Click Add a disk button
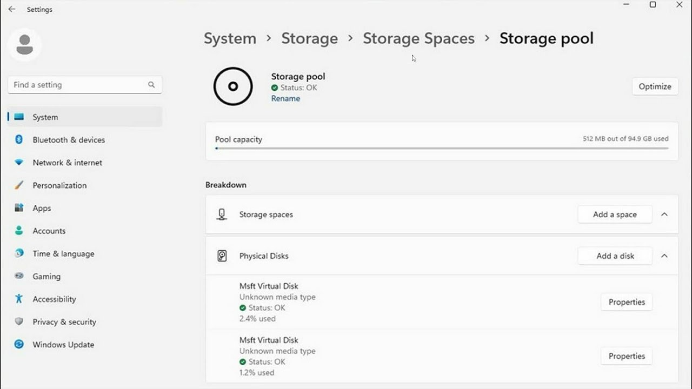692x389 pixels. click(x=615, y=256)
